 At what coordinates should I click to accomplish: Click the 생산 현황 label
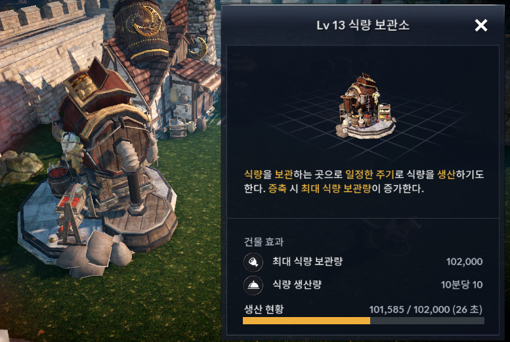click(264, 309)
